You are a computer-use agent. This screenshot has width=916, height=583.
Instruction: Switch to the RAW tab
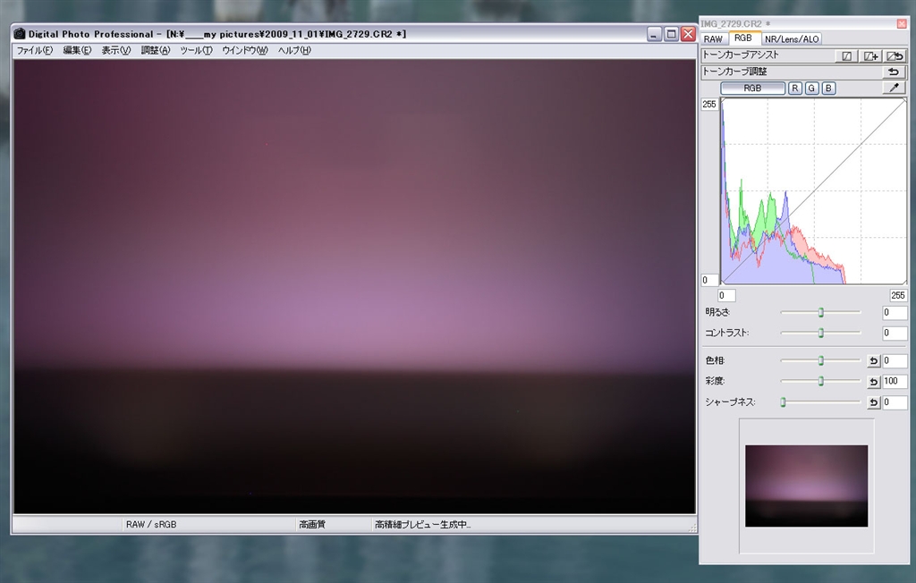713,39
